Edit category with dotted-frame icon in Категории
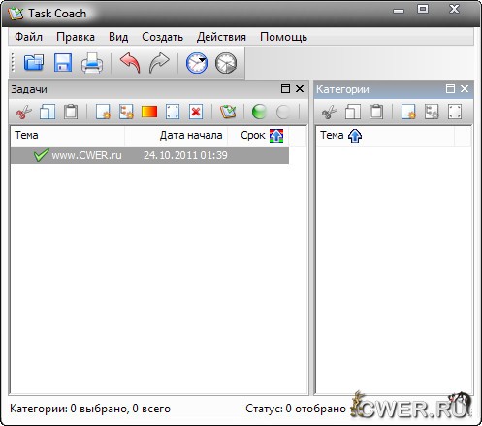The width and height of the screenshot is (482, 426). (455, 113)
